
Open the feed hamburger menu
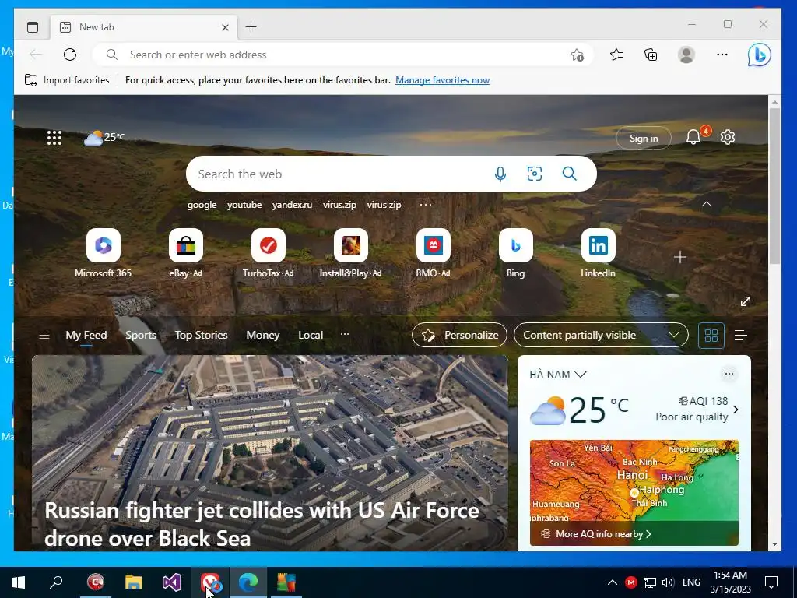tap(44, 335)
